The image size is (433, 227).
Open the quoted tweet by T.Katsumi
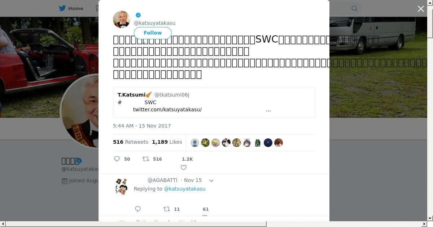(214, 102)
